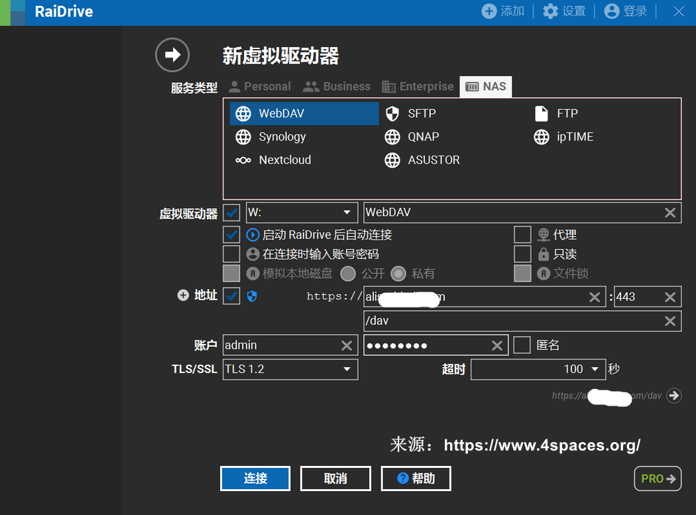Click the back arrow circle icon
696x515 pixels.
tap(172, 55)
